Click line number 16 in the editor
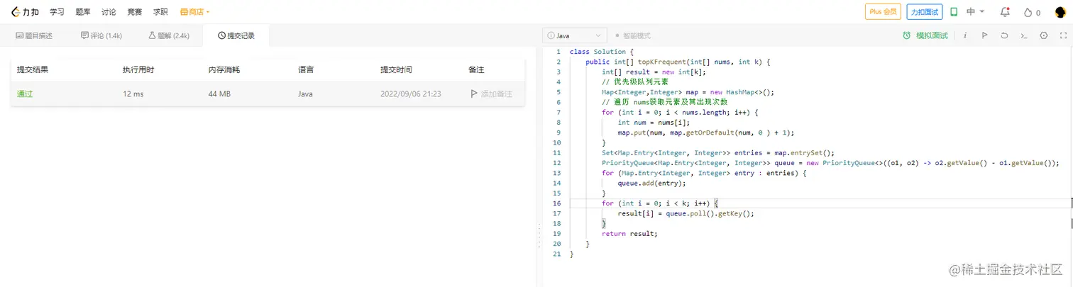 [x=557, y=203]
